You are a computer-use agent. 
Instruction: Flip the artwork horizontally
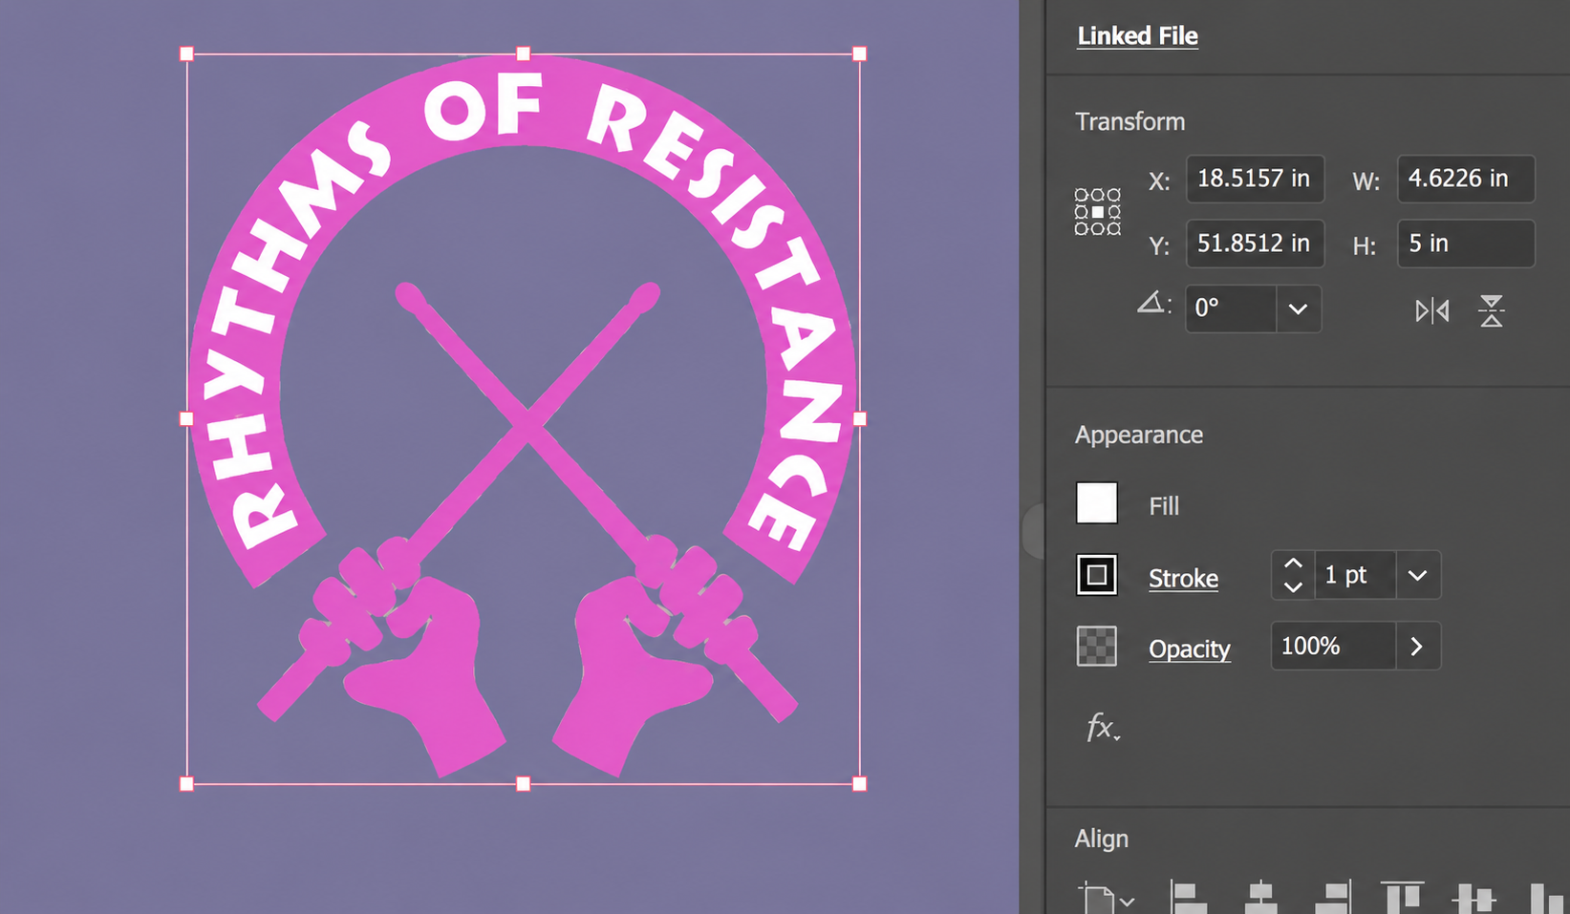coord(1431,310)
